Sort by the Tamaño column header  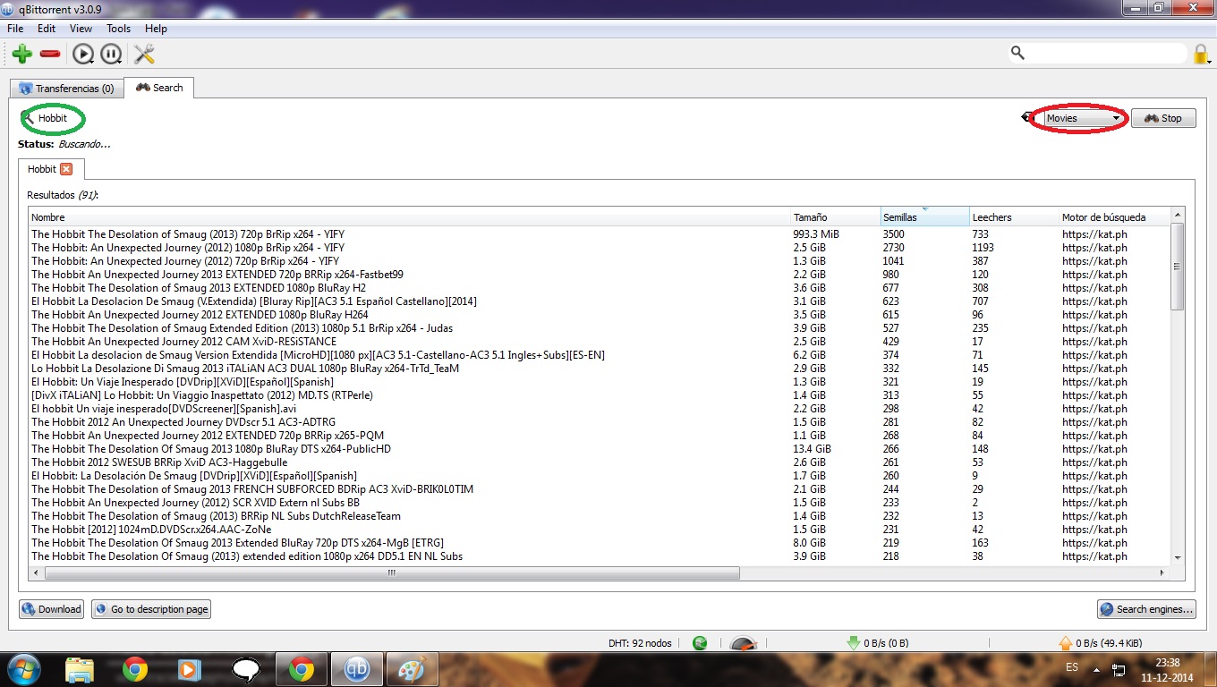836,217
